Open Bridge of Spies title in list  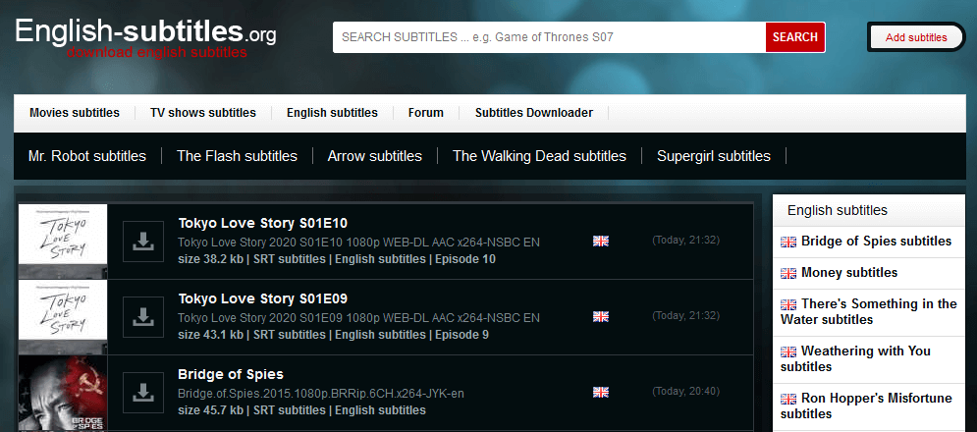tap(231, 374)
